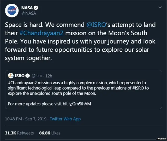The image size is (167, 141).
Task: View the 31.3K Retweets list
Action: click(x=19, y=133)
